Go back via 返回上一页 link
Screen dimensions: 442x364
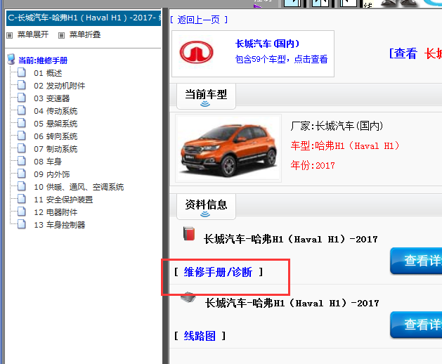[199, 20]
